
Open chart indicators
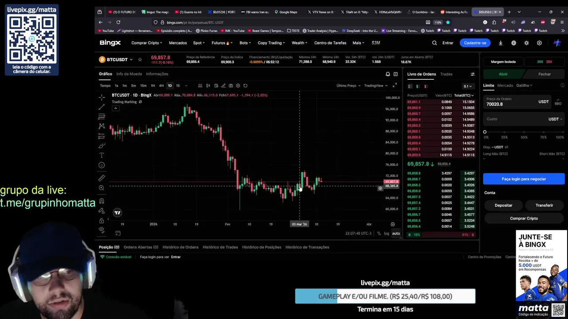click(x=200, y=86)
